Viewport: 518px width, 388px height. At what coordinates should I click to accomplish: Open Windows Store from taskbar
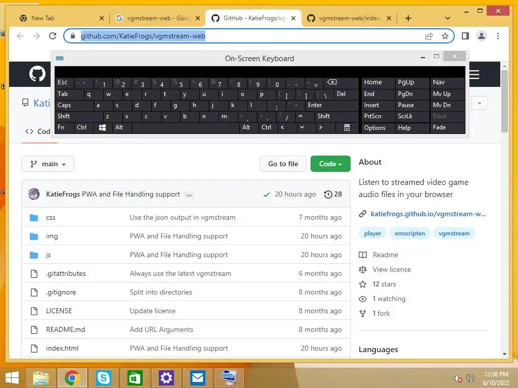point(135,378)
